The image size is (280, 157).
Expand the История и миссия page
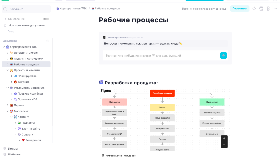[8, 53]
